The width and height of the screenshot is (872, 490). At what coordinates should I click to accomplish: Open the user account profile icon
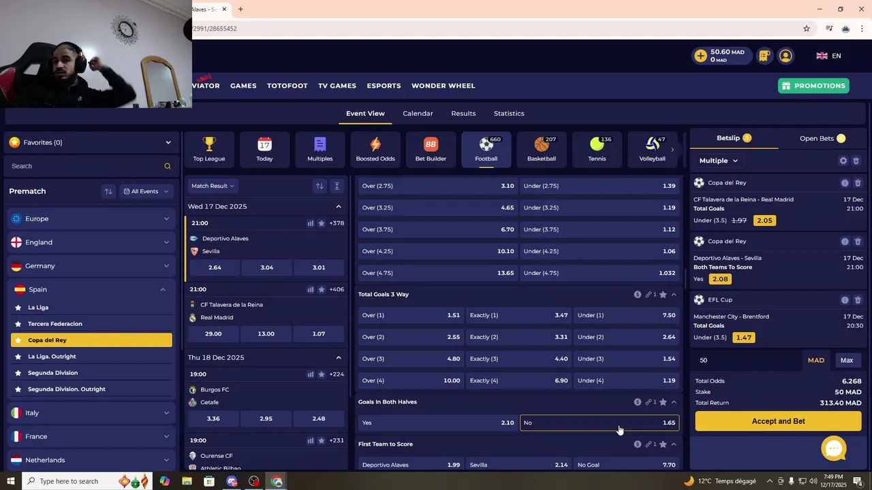[x=785, y=56]
